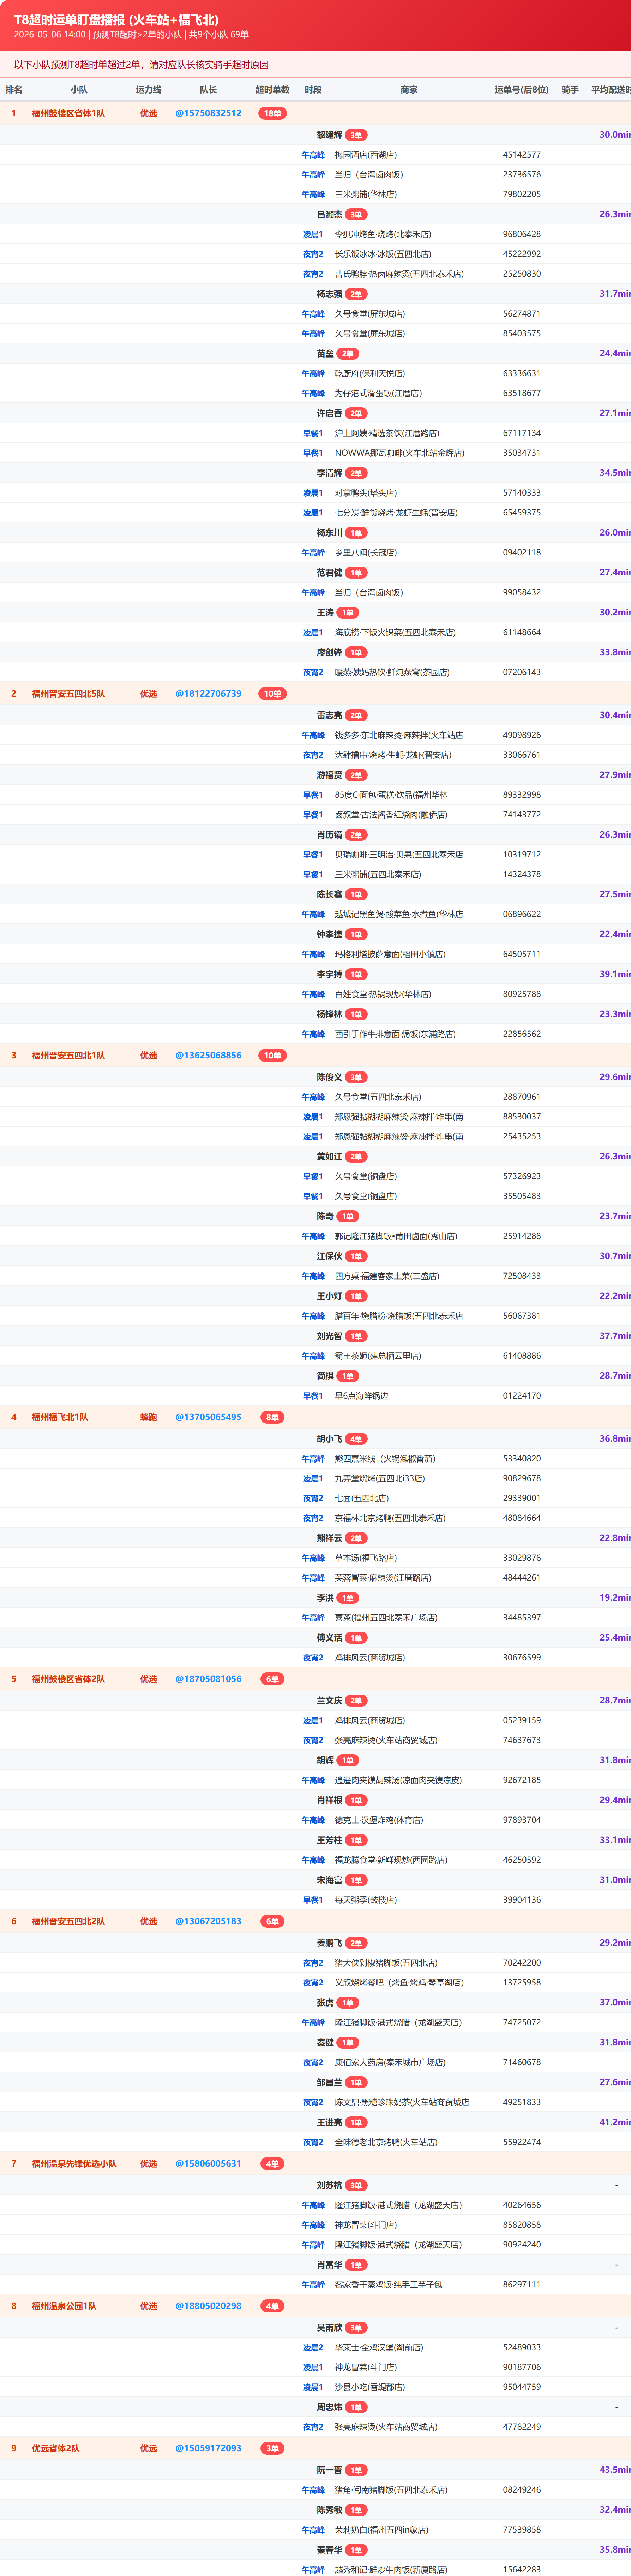Screen dimensions: 631x2576
Task: Click order number 28870961
Action: tap(522, 1097)
